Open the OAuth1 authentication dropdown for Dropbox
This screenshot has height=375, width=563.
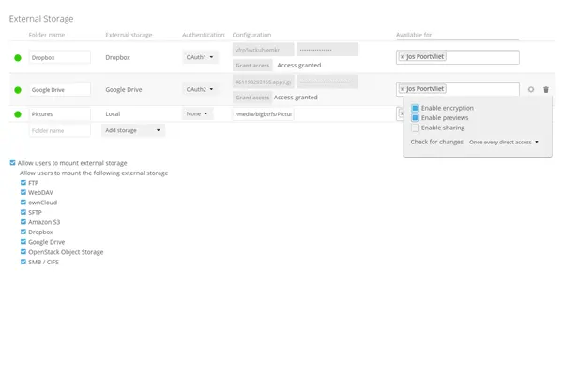(x=200, y=57)
